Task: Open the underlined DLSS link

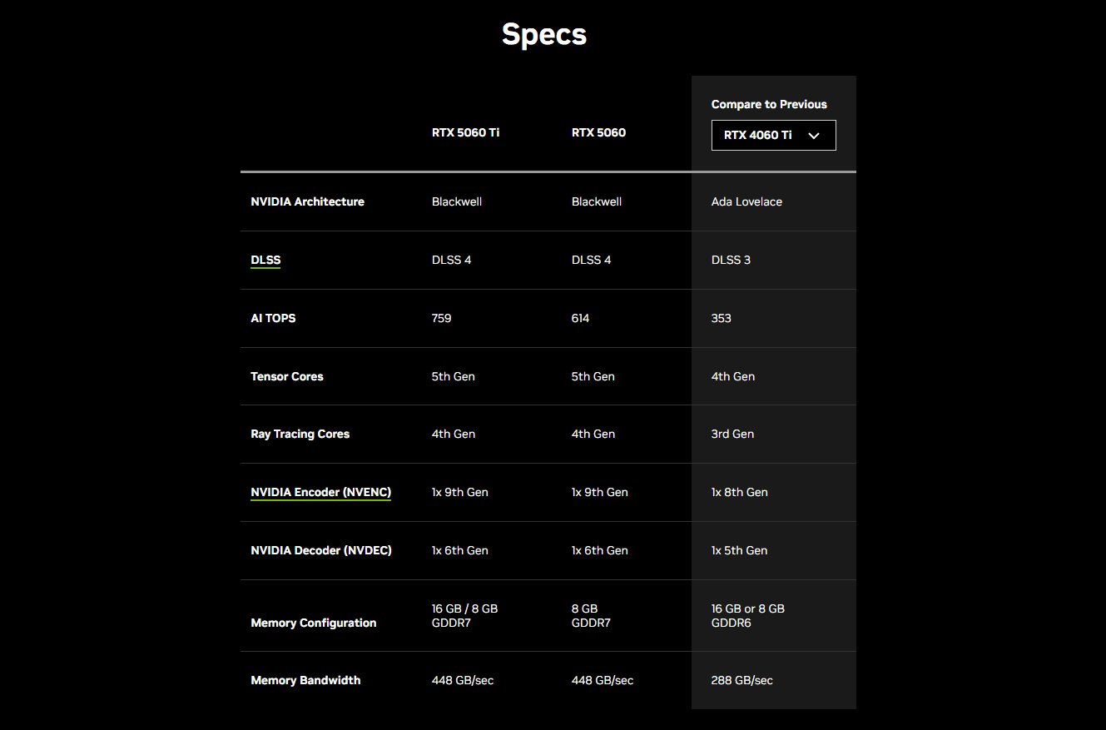Action: [x=265, y=260]
